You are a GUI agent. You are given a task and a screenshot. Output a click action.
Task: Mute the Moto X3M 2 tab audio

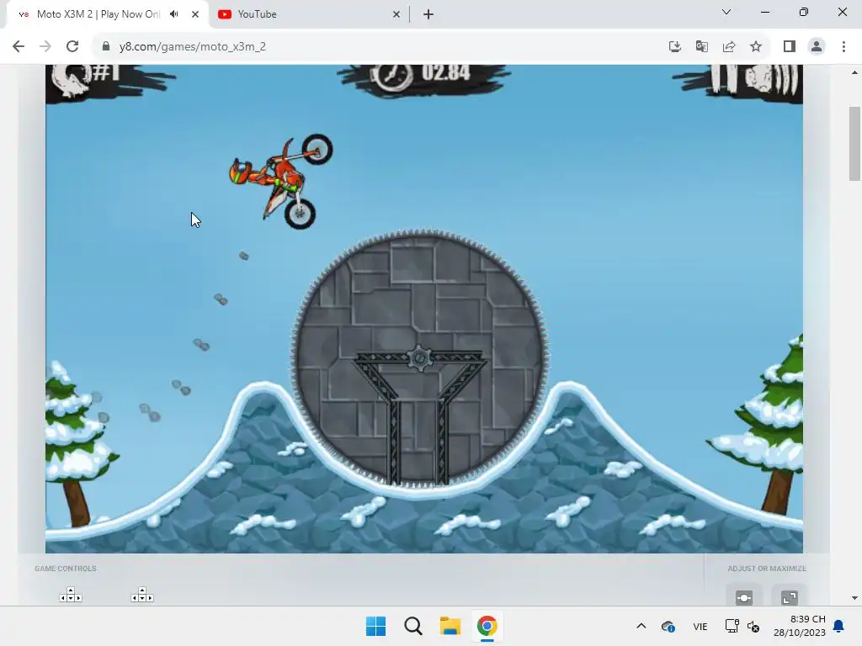point(174,13)
